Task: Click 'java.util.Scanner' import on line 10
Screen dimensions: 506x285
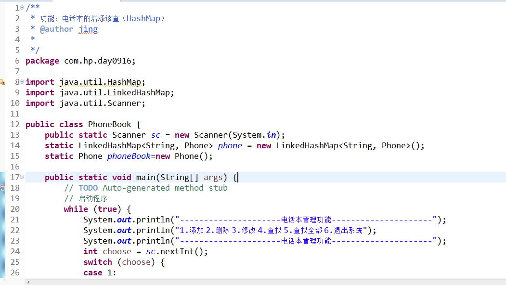Action: coord(100,104)
